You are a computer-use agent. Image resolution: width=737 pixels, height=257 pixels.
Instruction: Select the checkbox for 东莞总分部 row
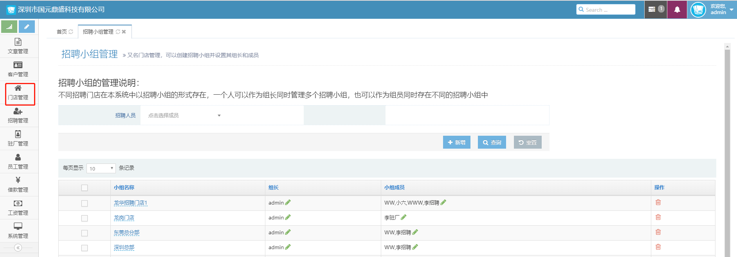coord(85,233)
